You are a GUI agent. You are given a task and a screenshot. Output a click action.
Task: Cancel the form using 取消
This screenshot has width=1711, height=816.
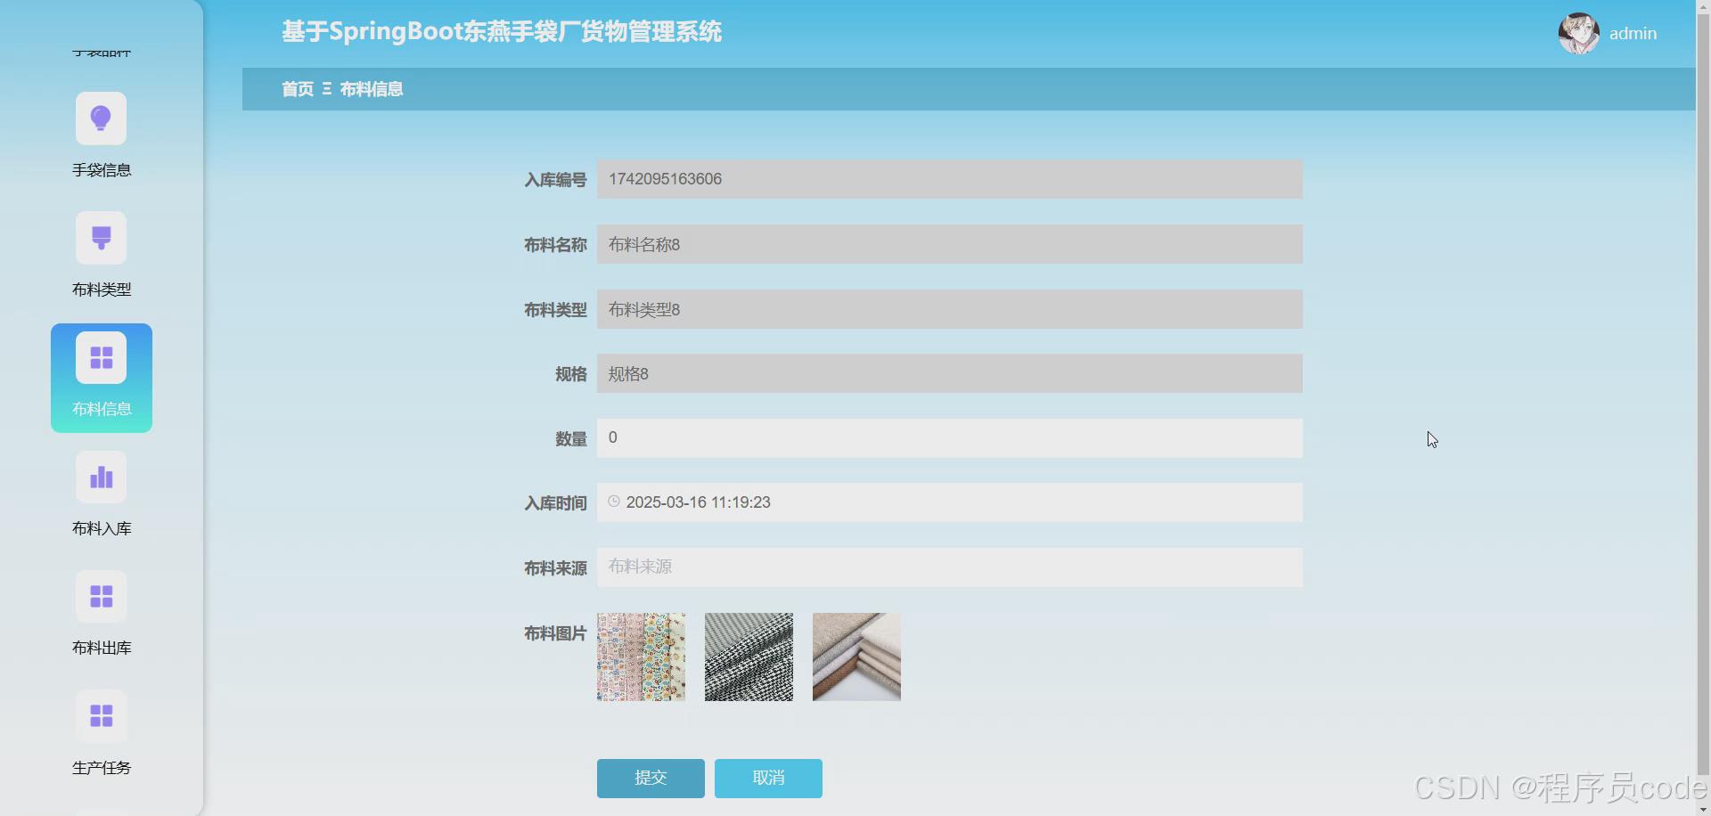(767, 778)
